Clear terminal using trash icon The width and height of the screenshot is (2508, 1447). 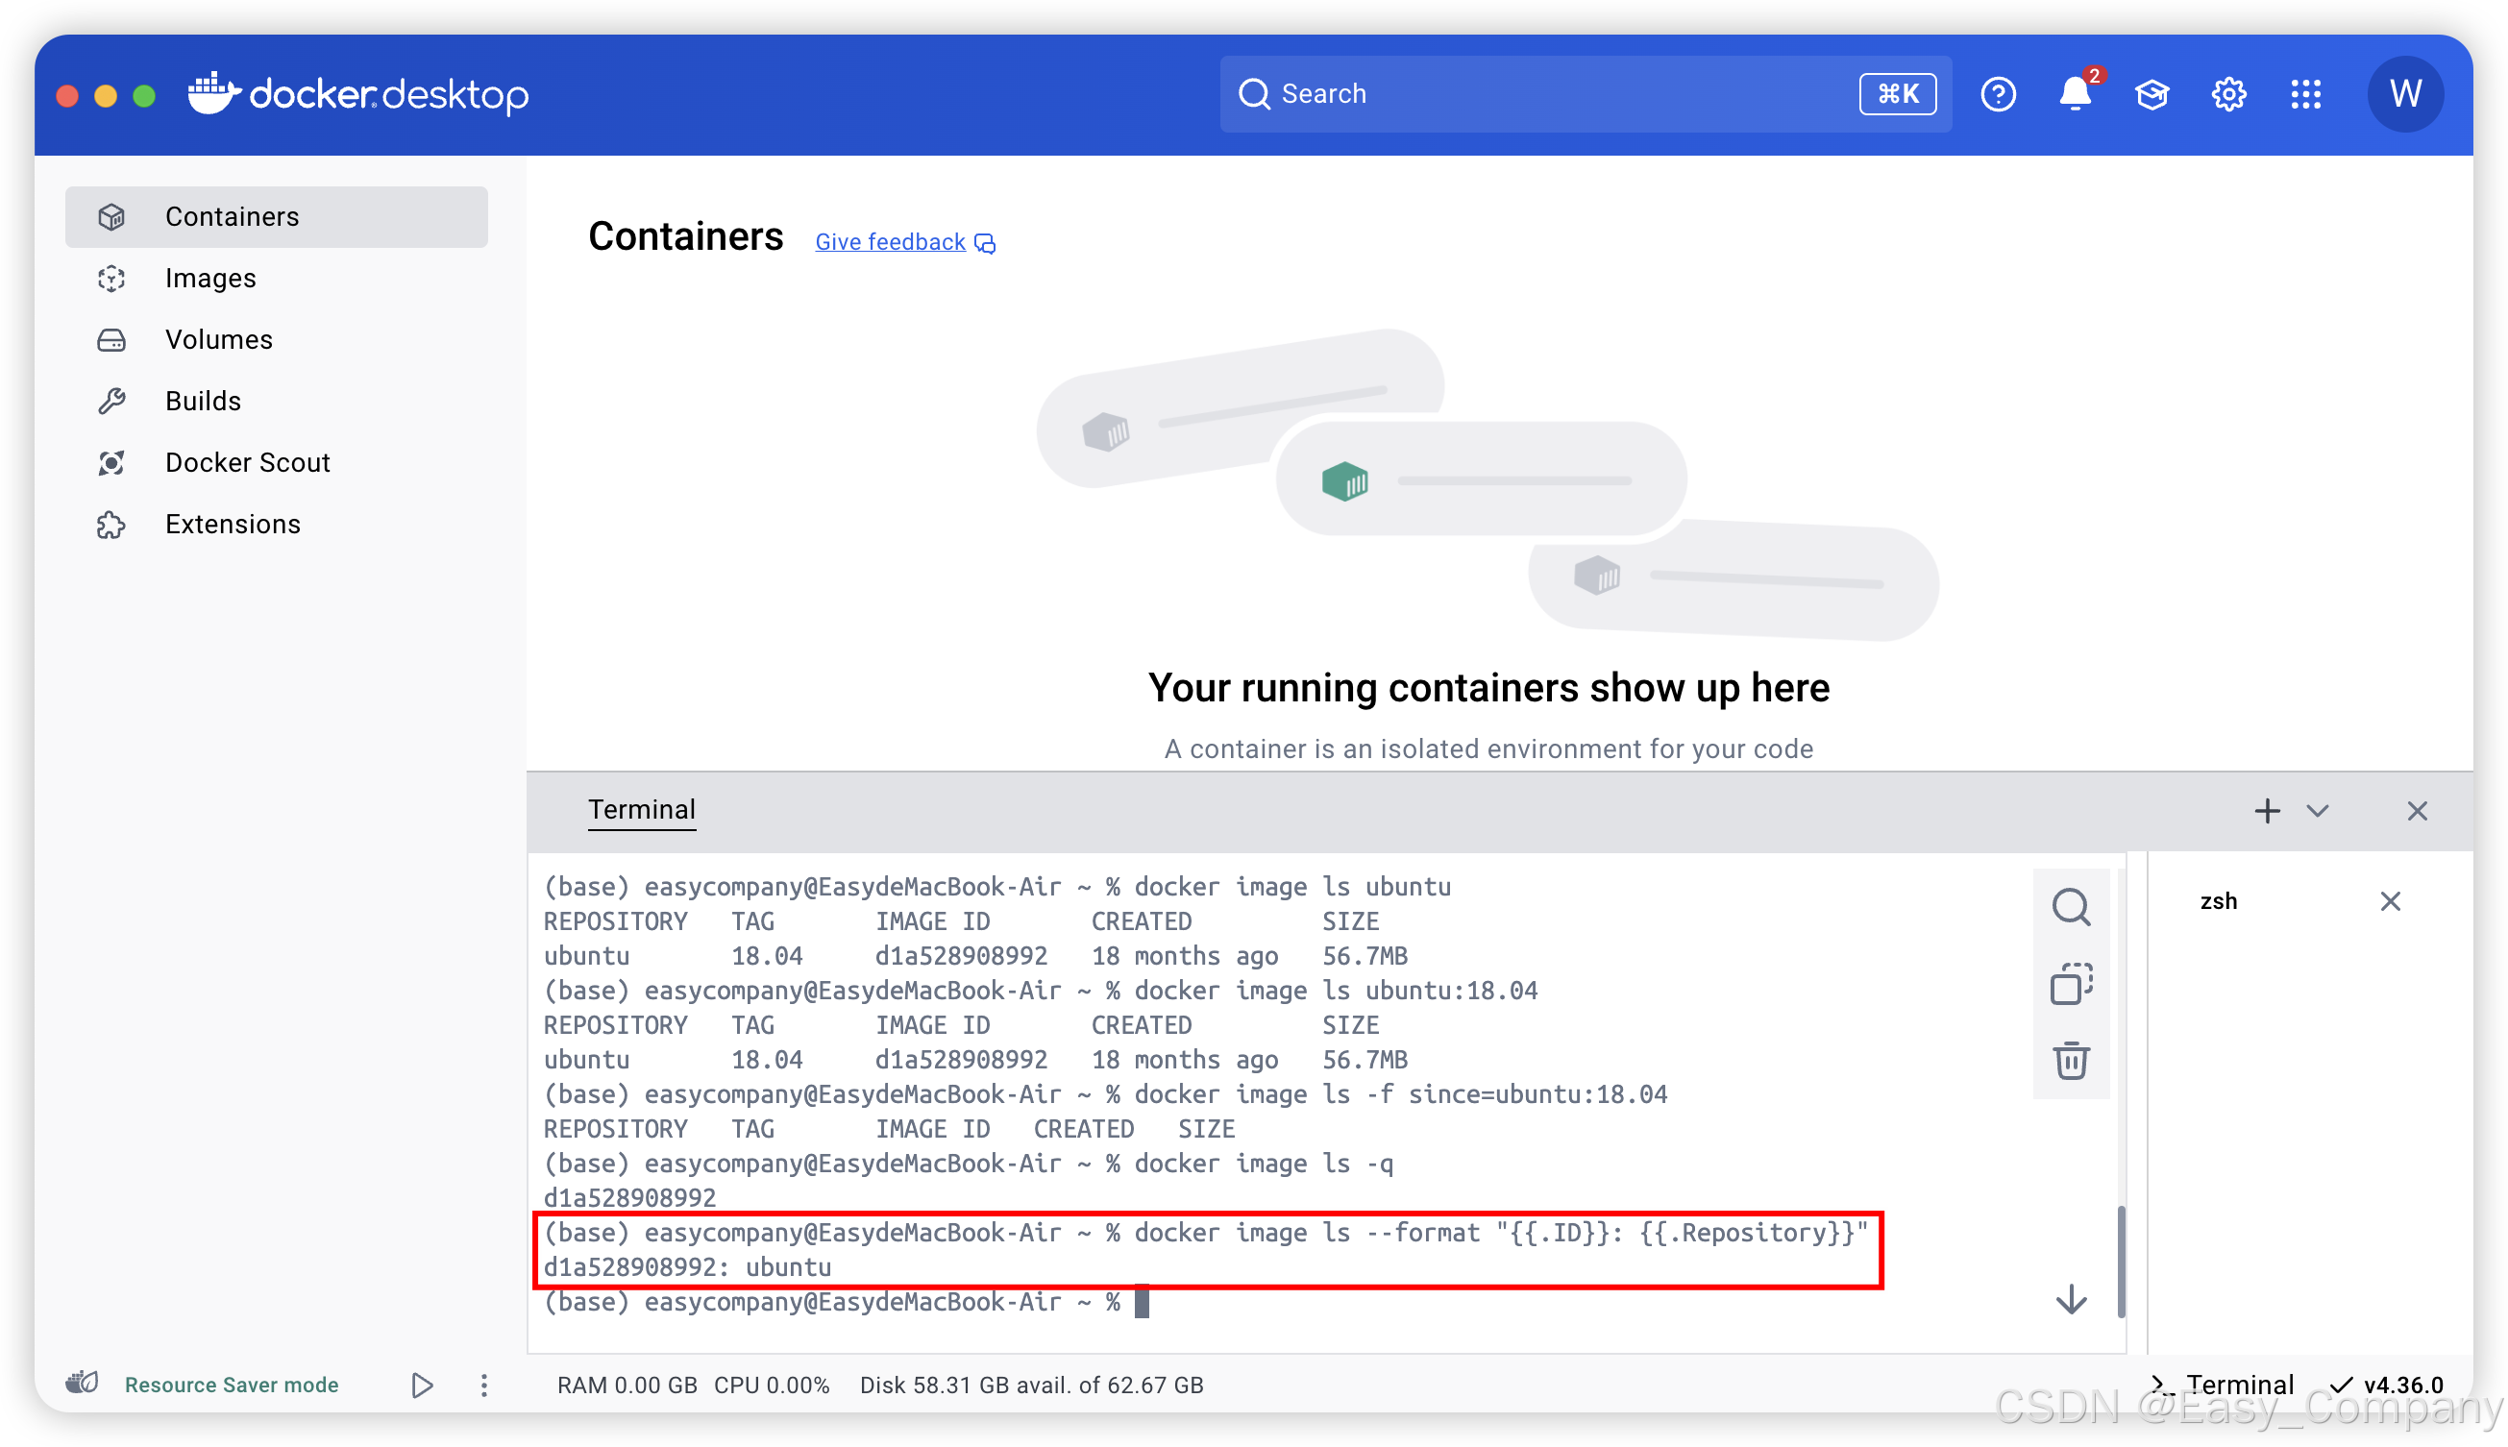pyautogui.click(x=2071, y=1061)
